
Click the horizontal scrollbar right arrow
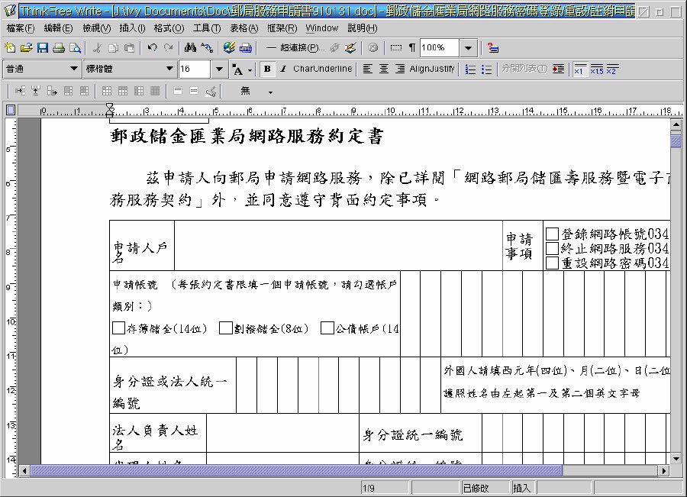665,471
